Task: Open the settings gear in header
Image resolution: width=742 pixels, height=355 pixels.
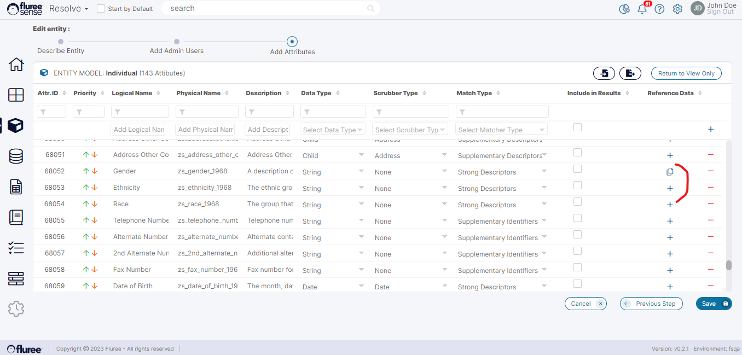Action: pos(677,9)
